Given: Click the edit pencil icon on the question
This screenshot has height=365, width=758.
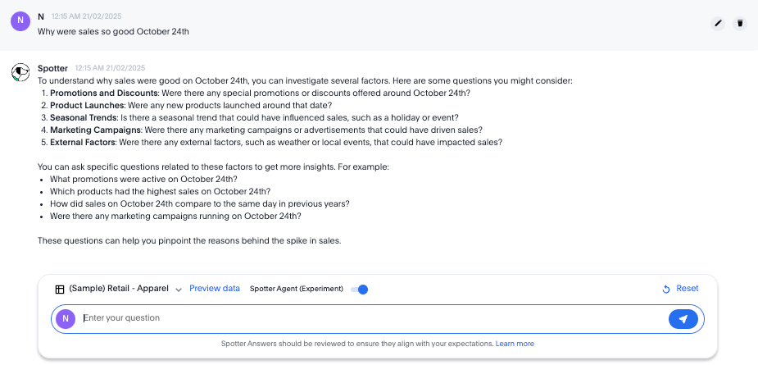Looking at the screenshot, I should (x=719, y=23).
